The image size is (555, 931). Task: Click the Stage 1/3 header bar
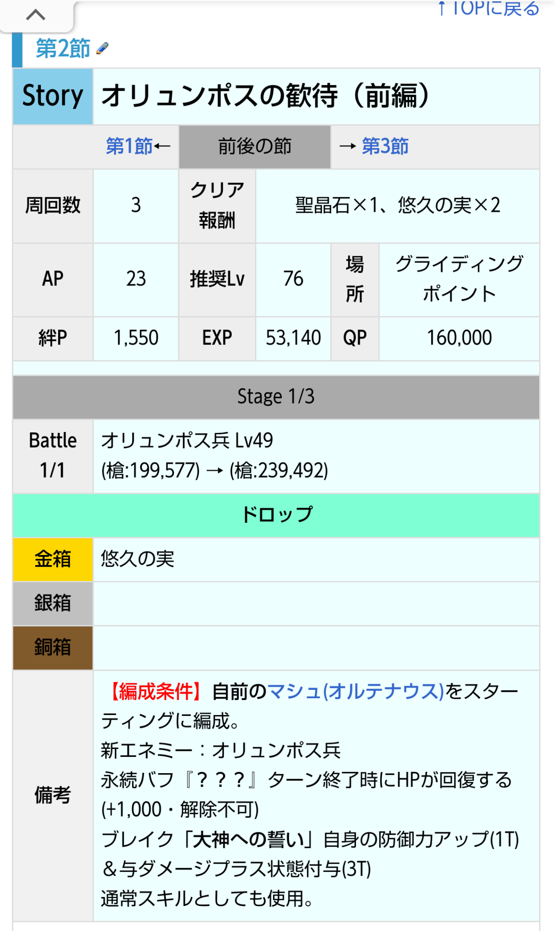[276, 397]
